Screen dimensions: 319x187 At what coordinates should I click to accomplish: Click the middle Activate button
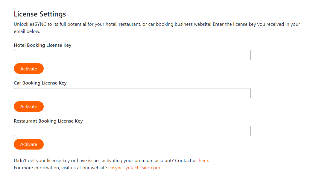[x=28, y=106]
